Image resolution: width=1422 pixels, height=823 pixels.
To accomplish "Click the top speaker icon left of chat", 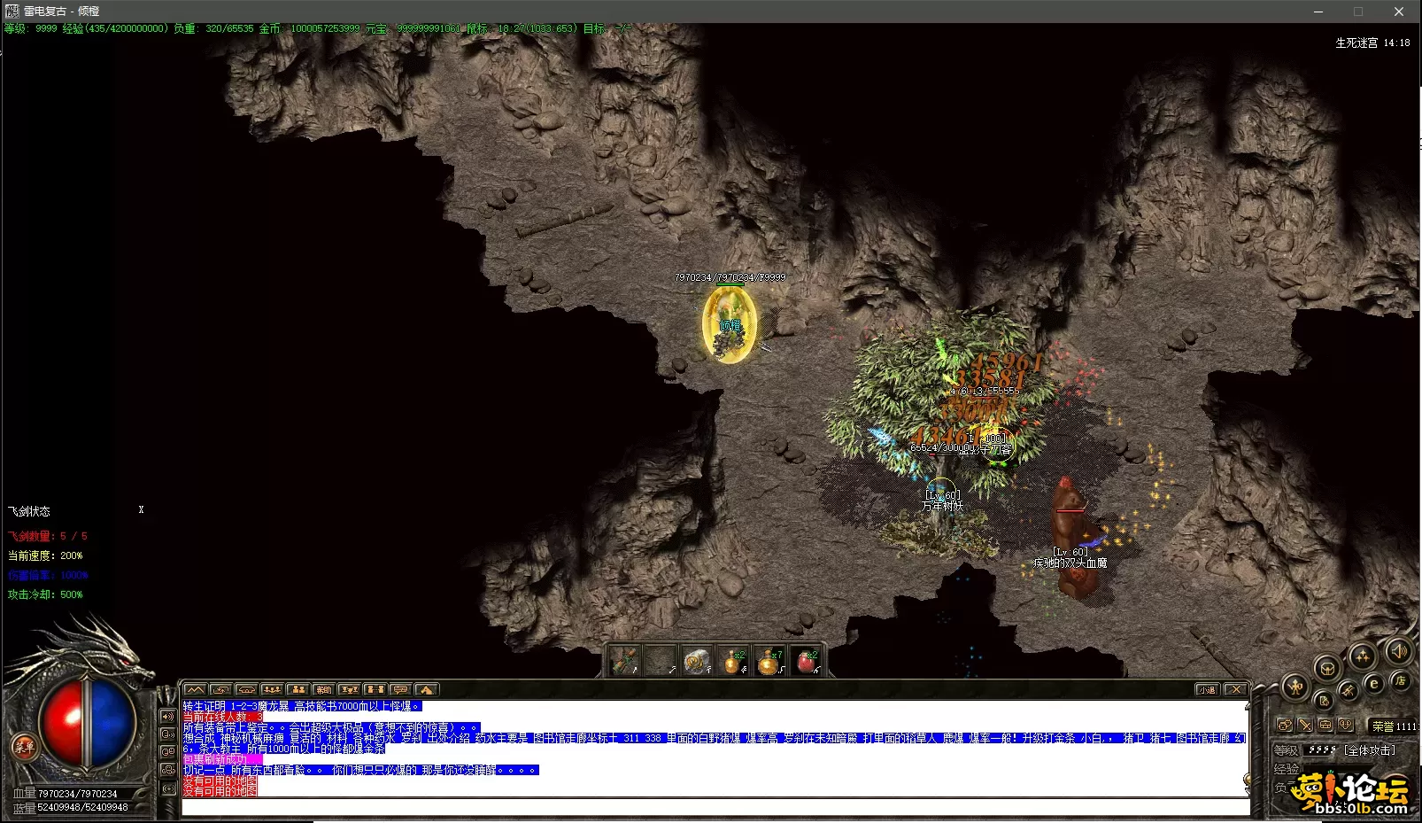I will point(167,716).
